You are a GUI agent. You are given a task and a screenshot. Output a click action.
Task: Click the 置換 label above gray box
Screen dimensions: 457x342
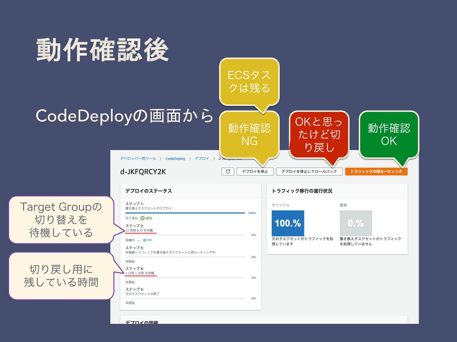click(x=343, y=205)
